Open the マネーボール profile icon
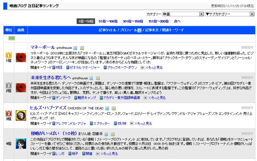Screen dimensions: 257x161 click(75, 48)
